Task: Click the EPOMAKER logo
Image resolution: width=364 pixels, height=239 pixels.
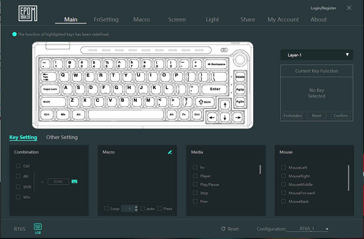Action: (28, 14)
